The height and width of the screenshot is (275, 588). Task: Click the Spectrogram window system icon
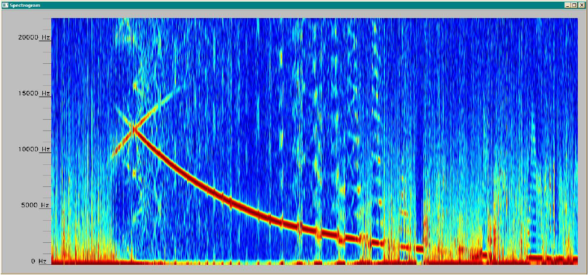coord(5,5)
